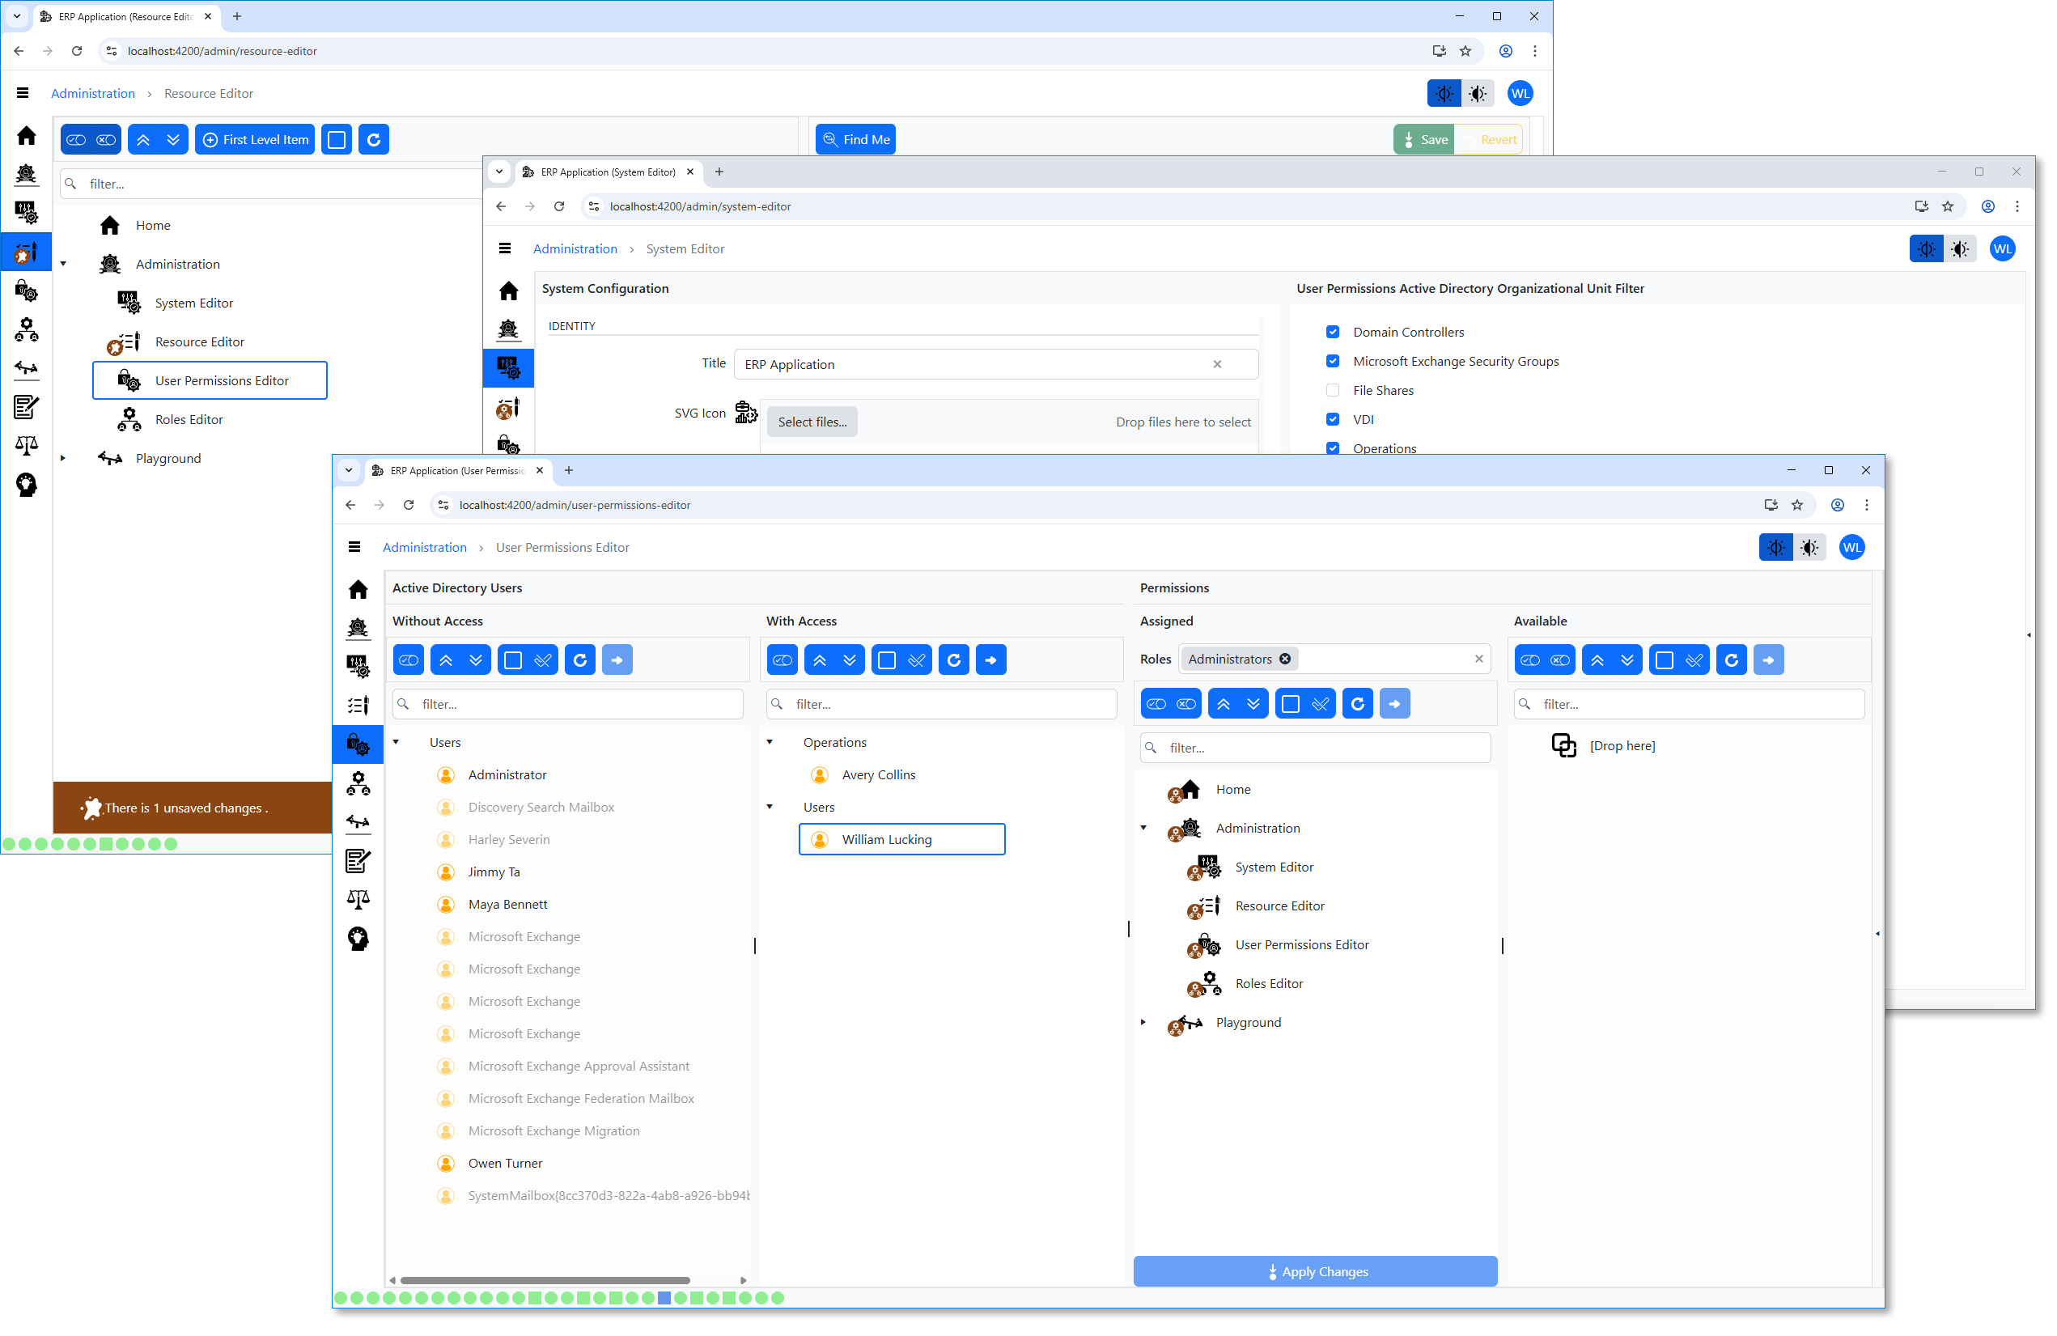
Task: Click Revert button in Resource Editor
Action: click(1488, 139)
